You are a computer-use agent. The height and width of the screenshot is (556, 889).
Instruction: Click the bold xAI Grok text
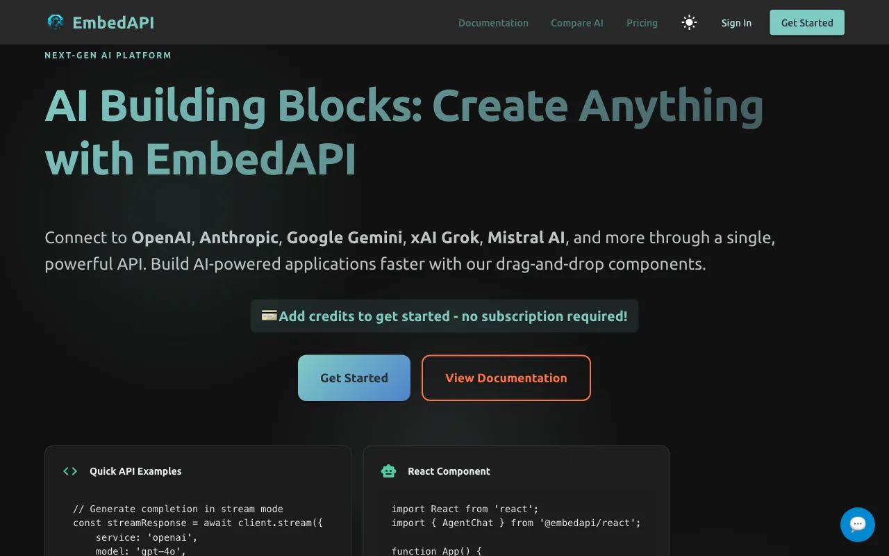[x=444, y=238]
